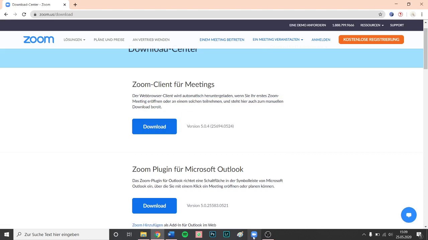Viewport: 428px width, 240px height.
Task: Check the battery status icon
Action: (x=378, y=234)
